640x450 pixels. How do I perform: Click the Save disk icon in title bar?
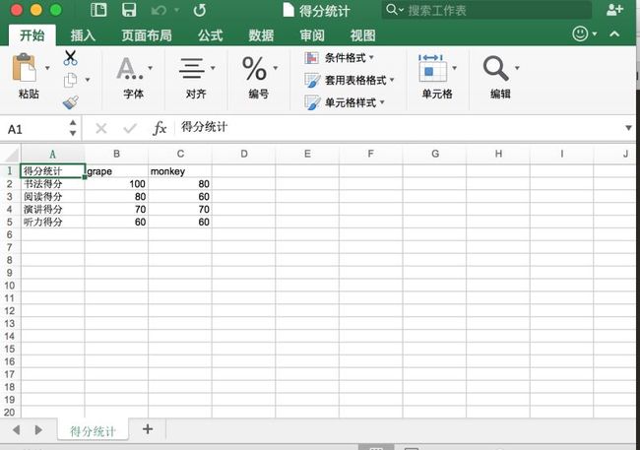click(129, 10)
